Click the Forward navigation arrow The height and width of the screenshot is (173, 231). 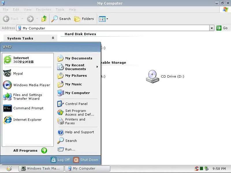[30, 19]
